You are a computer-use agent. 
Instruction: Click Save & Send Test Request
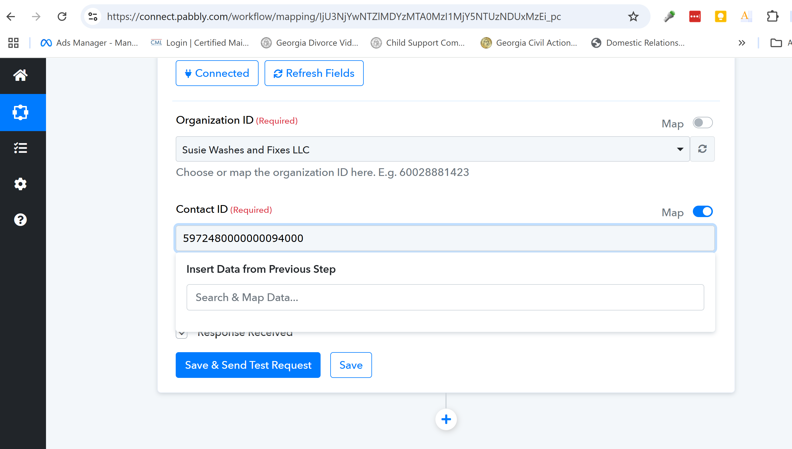click(248, 365)
